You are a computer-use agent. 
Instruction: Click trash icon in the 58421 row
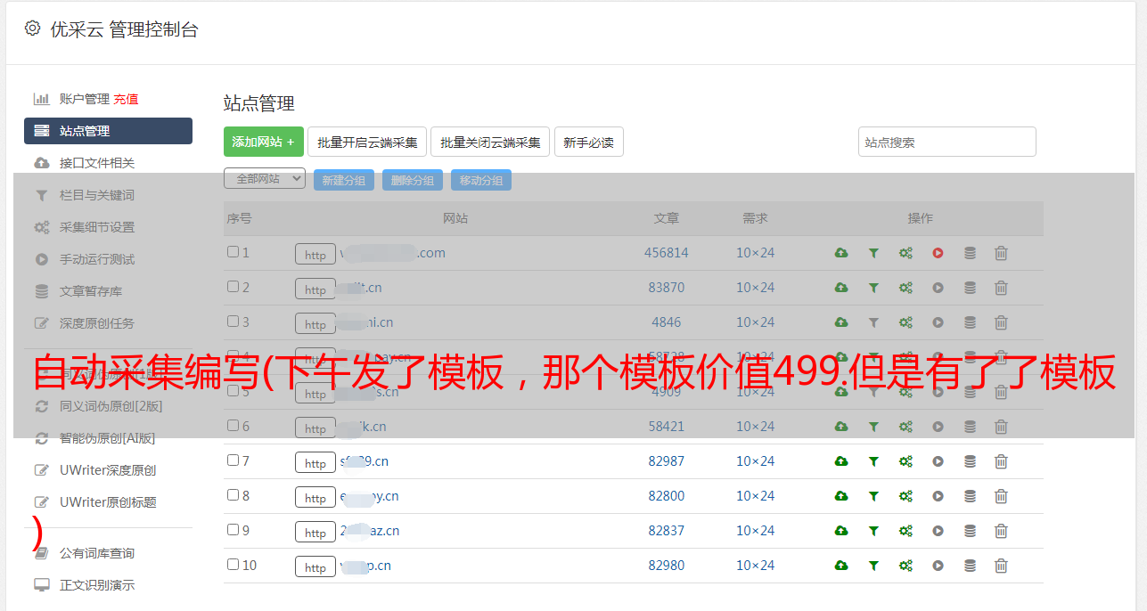pos(1001,427)
